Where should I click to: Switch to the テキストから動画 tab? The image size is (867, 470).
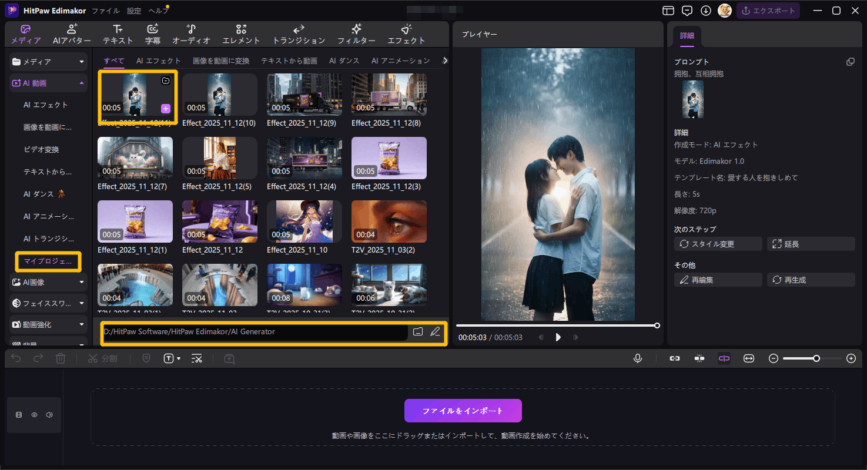pyautogui.click(x=289, y=61)
